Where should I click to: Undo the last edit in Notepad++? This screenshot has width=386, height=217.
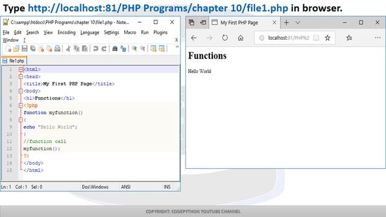coord(95,49)
